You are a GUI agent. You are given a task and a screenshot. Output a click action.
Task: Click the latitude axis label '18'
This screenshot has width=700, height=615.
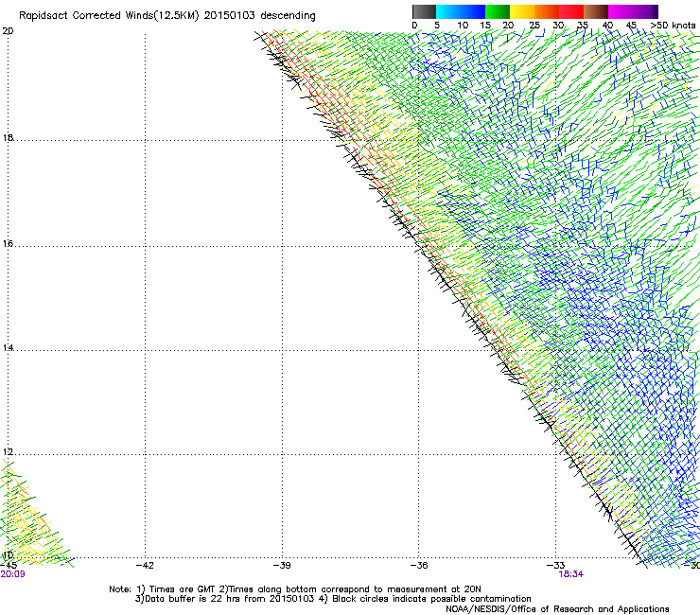tap(8, 137)
